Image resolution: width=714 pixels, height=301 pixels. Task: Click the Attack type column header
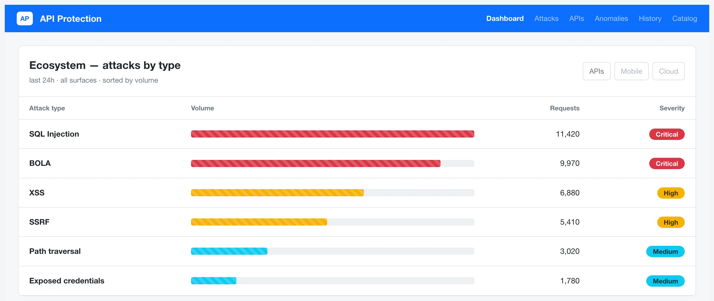pos(47,108)
